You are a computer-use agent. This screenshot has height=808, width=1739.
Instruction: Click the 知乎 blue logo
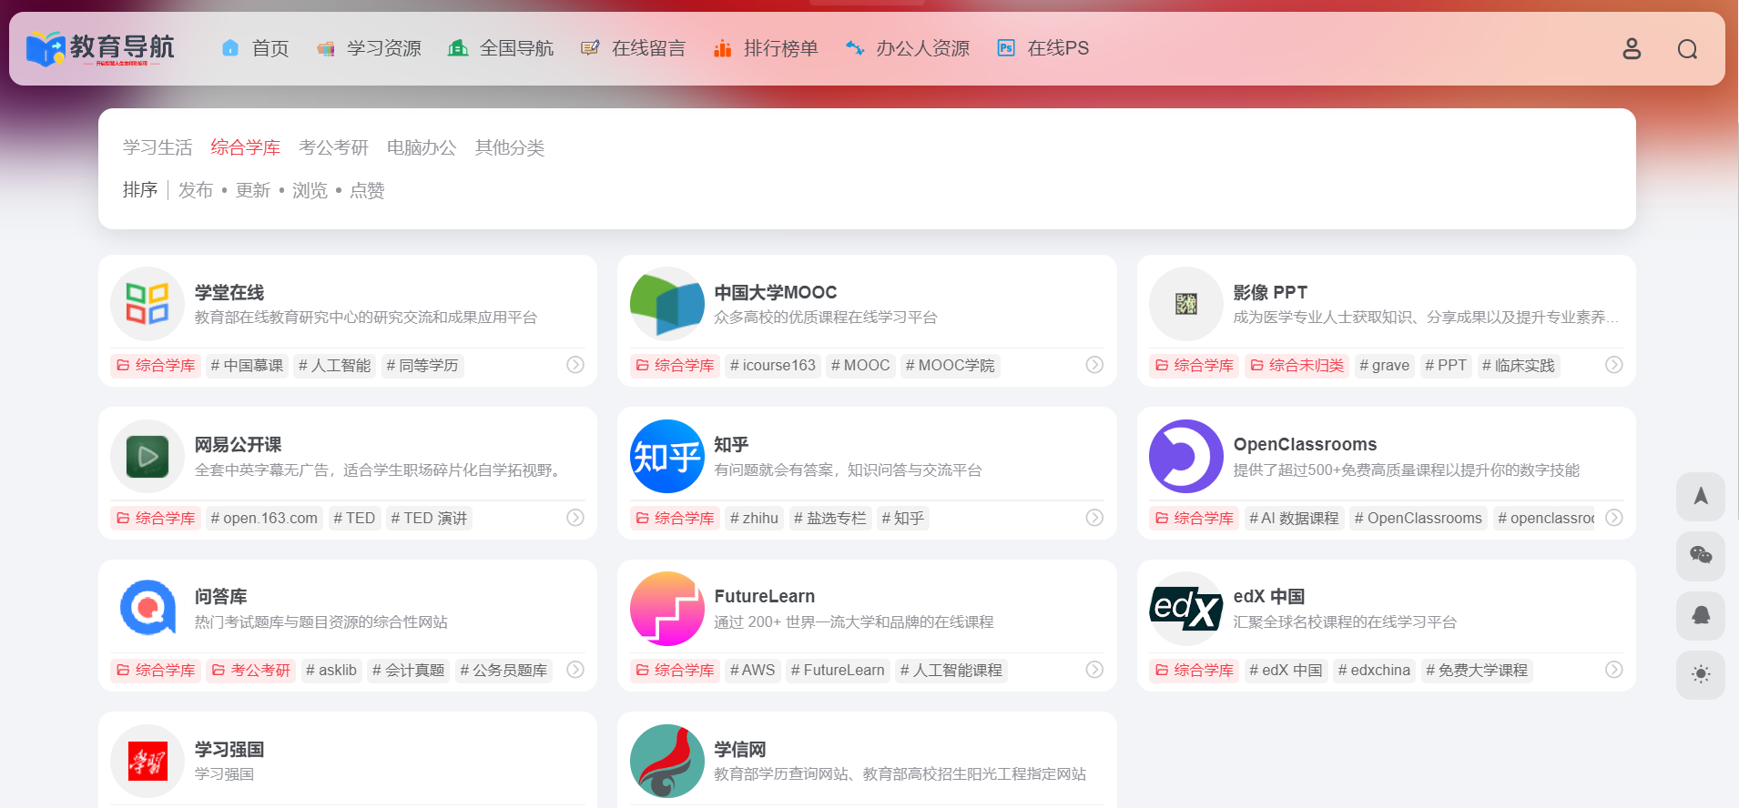(x=667, y=456)
